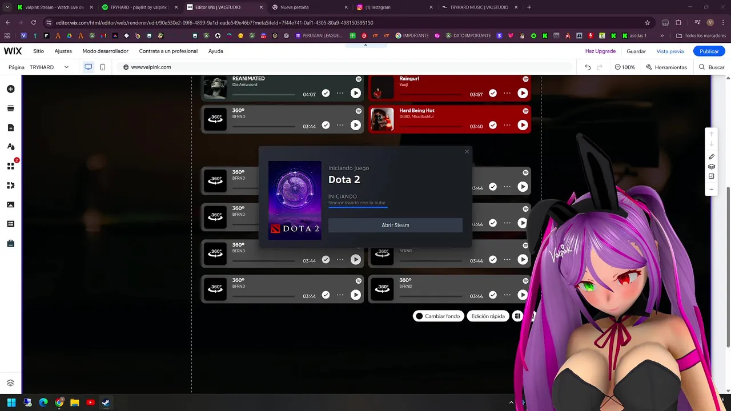Image resolution: width=731 pixels, height=411 pixels.
Task: Expand the TRYHARD page dropdown
Action: (x=66, y=67)
